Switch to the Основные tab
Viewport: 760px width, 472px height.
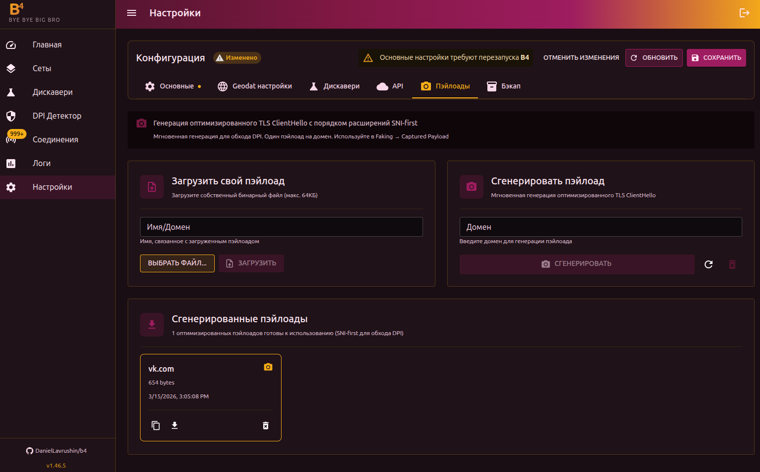(173, 86)
